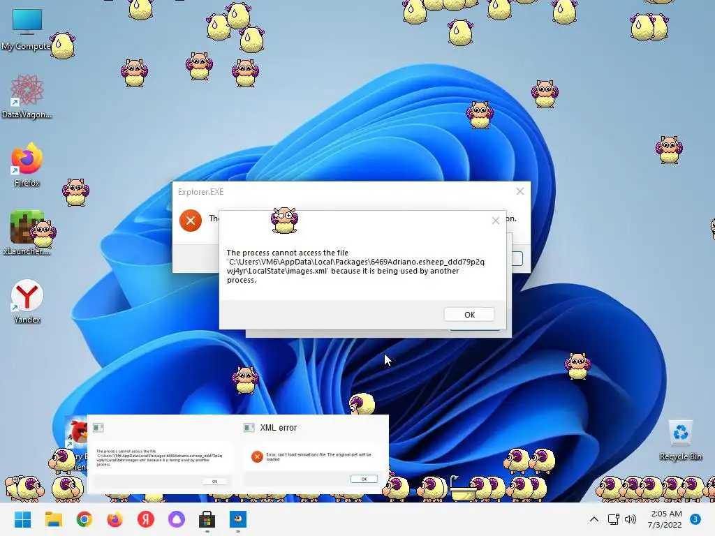
Task: Open the Angry Birds desktop shortcut
Action: point(77,432)
